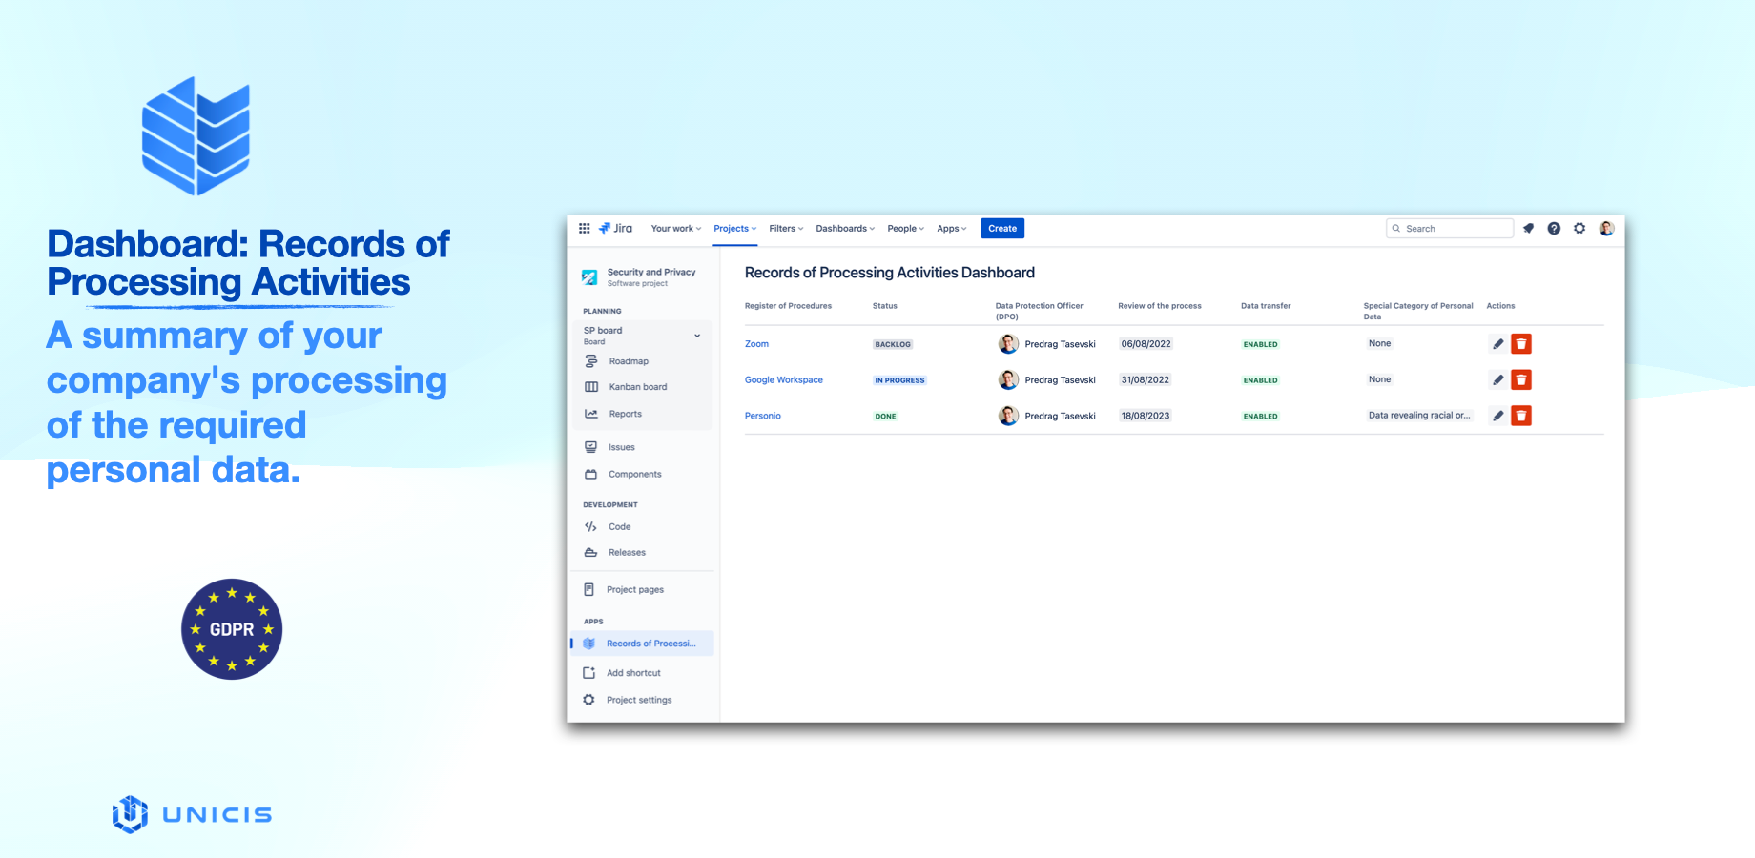Click Add shortcut label in the sidebar

(x=634, y=673)
